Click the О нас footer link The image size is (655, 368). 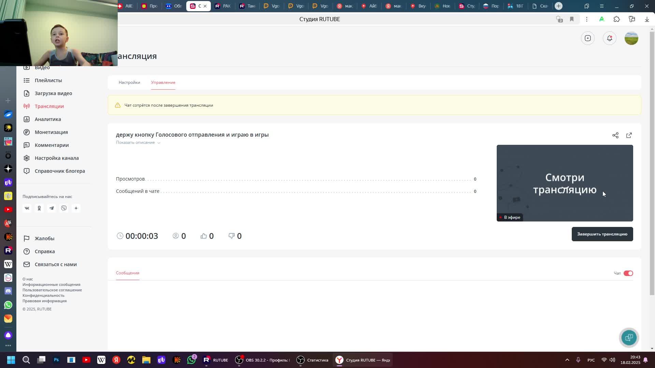(28, 279)
